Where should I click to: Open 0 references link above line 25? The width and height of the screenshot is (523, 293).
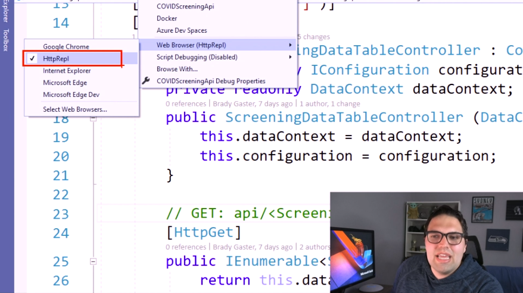tap(186, 247)
